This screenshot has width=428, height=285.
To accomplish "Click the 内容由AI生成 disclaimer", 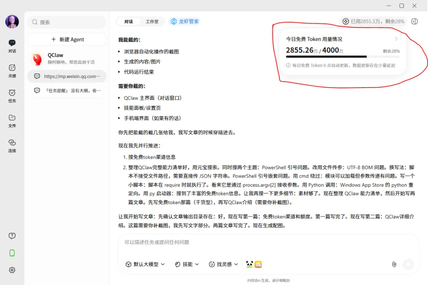I will pos(268,280).
